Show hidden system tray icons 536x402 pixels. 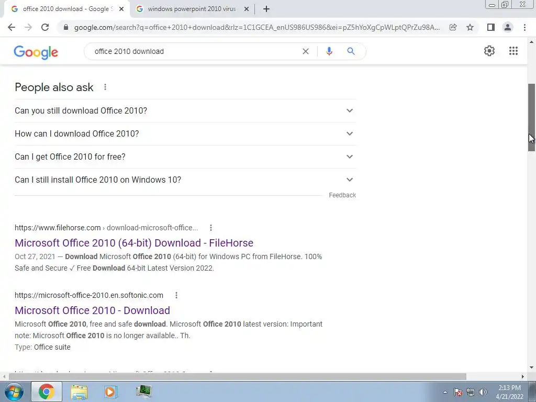tap(445, 392)
